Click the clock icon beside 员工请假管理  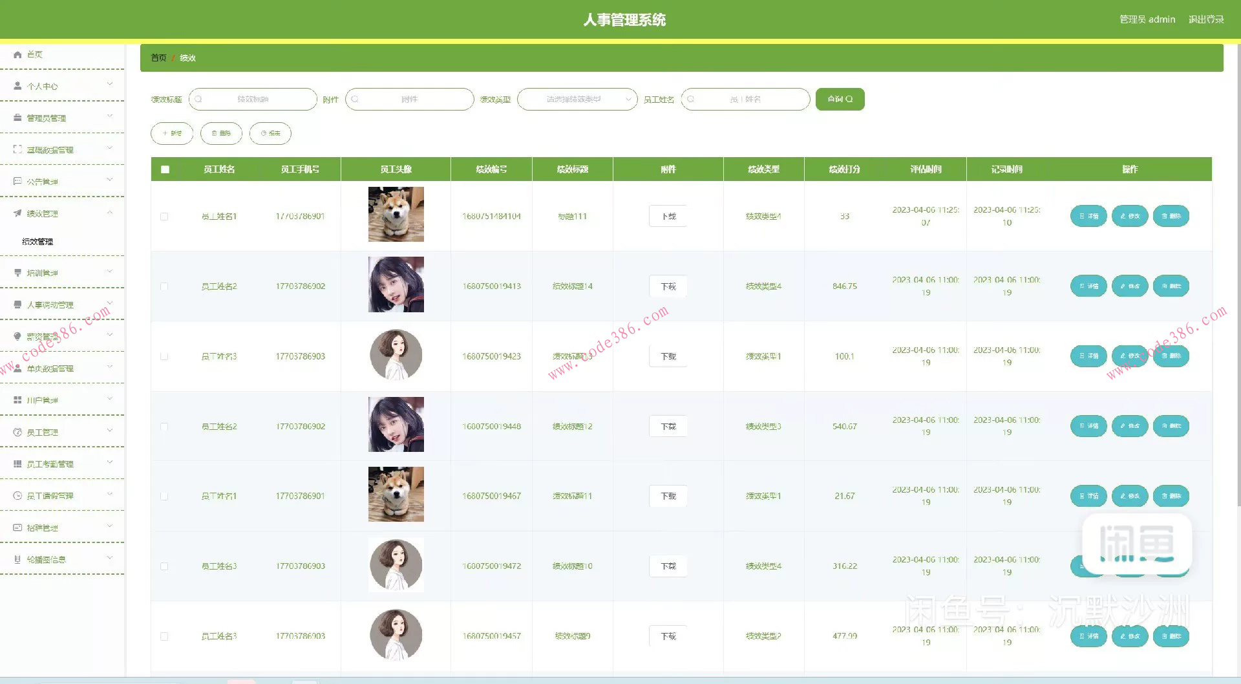17,496
